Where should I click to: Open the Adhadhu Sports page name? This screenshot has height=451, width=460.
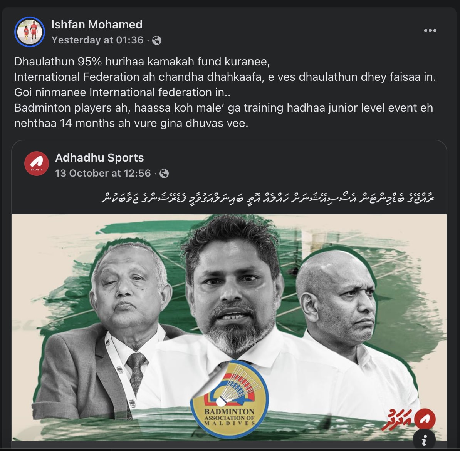(99, 158)
